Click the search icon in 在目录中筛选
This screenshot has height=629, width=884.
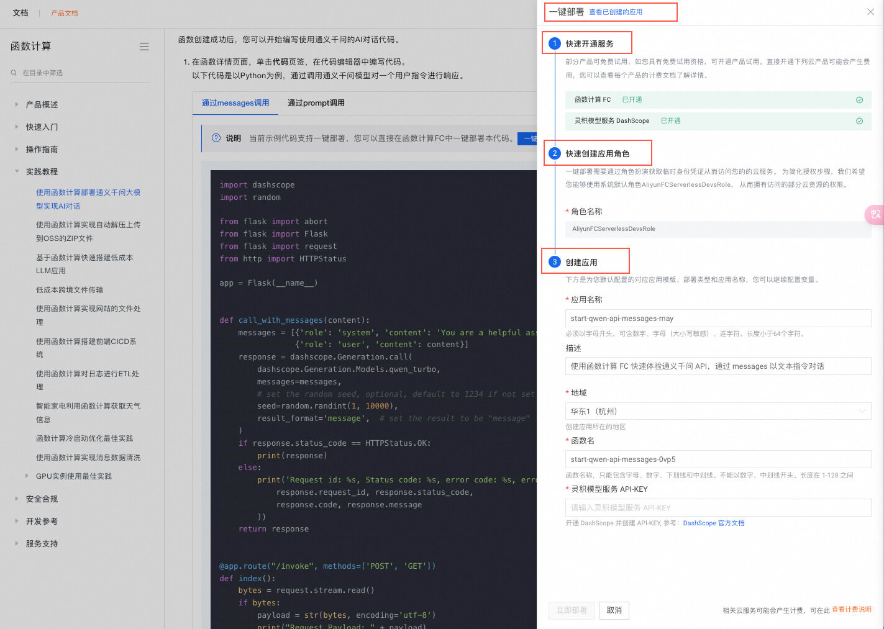click(14, 73)
